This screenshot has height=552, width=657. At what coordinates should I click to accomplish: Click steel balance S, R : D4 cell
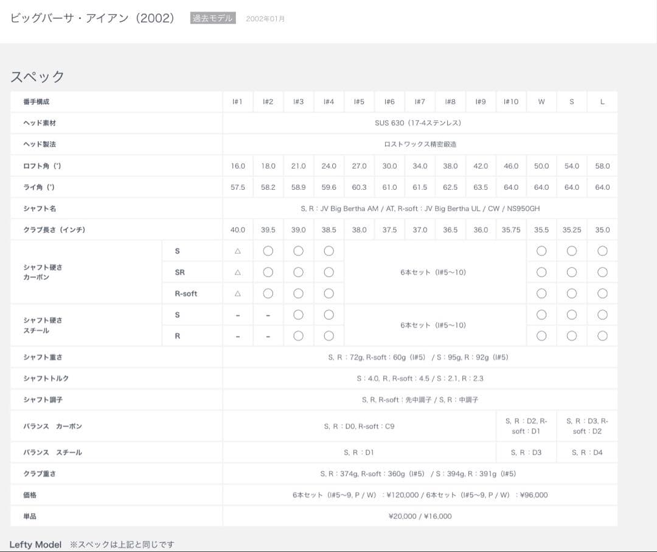tap(587, 453)
